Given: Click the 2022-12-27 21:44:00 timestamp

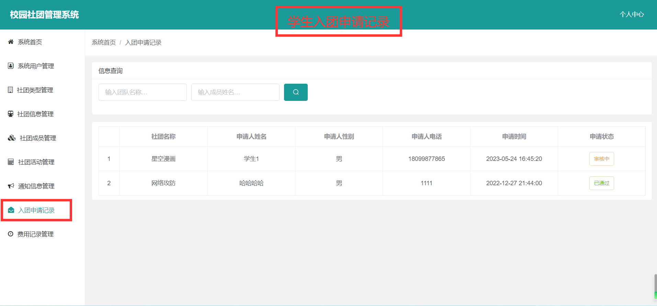Looking at the screenshot, I should point(514,183).
